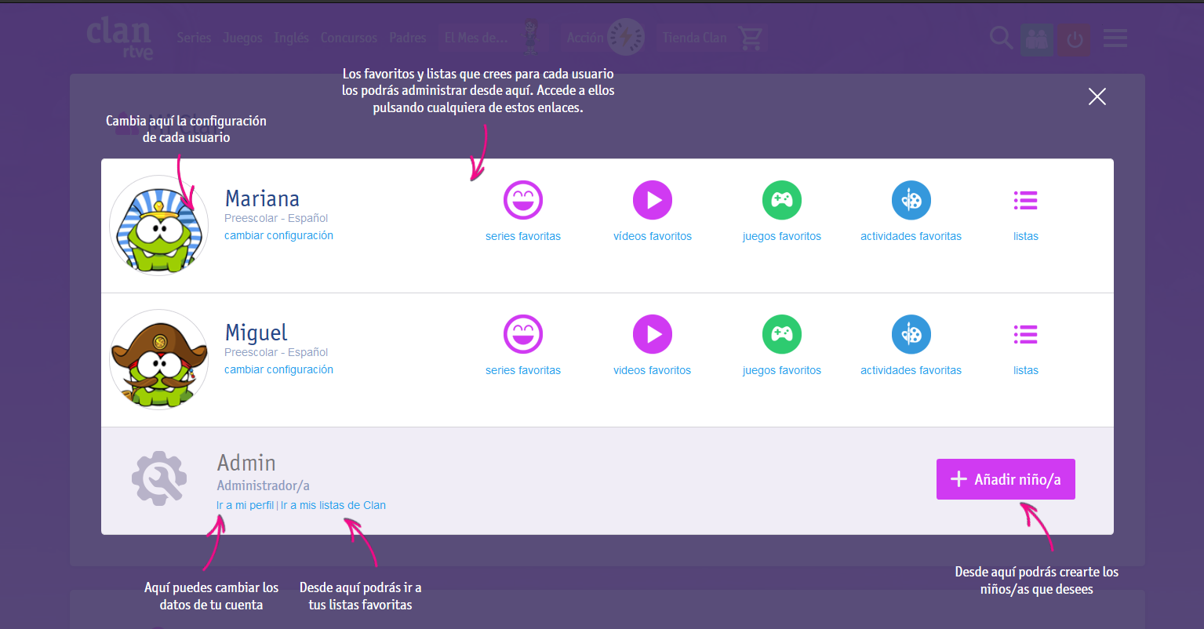Open Miguel's listas icon
The image size is (1204, 629).
(1025, 335)
